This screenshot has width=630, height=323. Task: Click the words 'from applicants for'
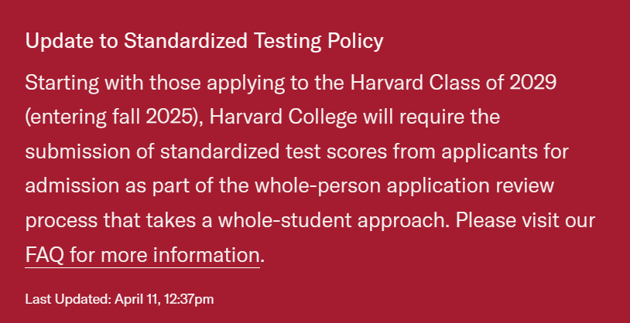pyautogui.click(x=481, y=152)
